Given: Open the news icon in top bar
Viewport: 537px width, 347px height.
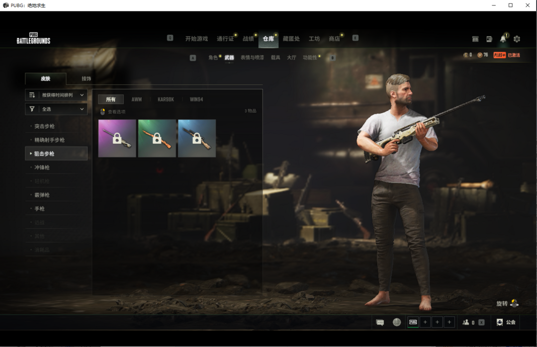Looking at the screenshot, I should 489,39.
